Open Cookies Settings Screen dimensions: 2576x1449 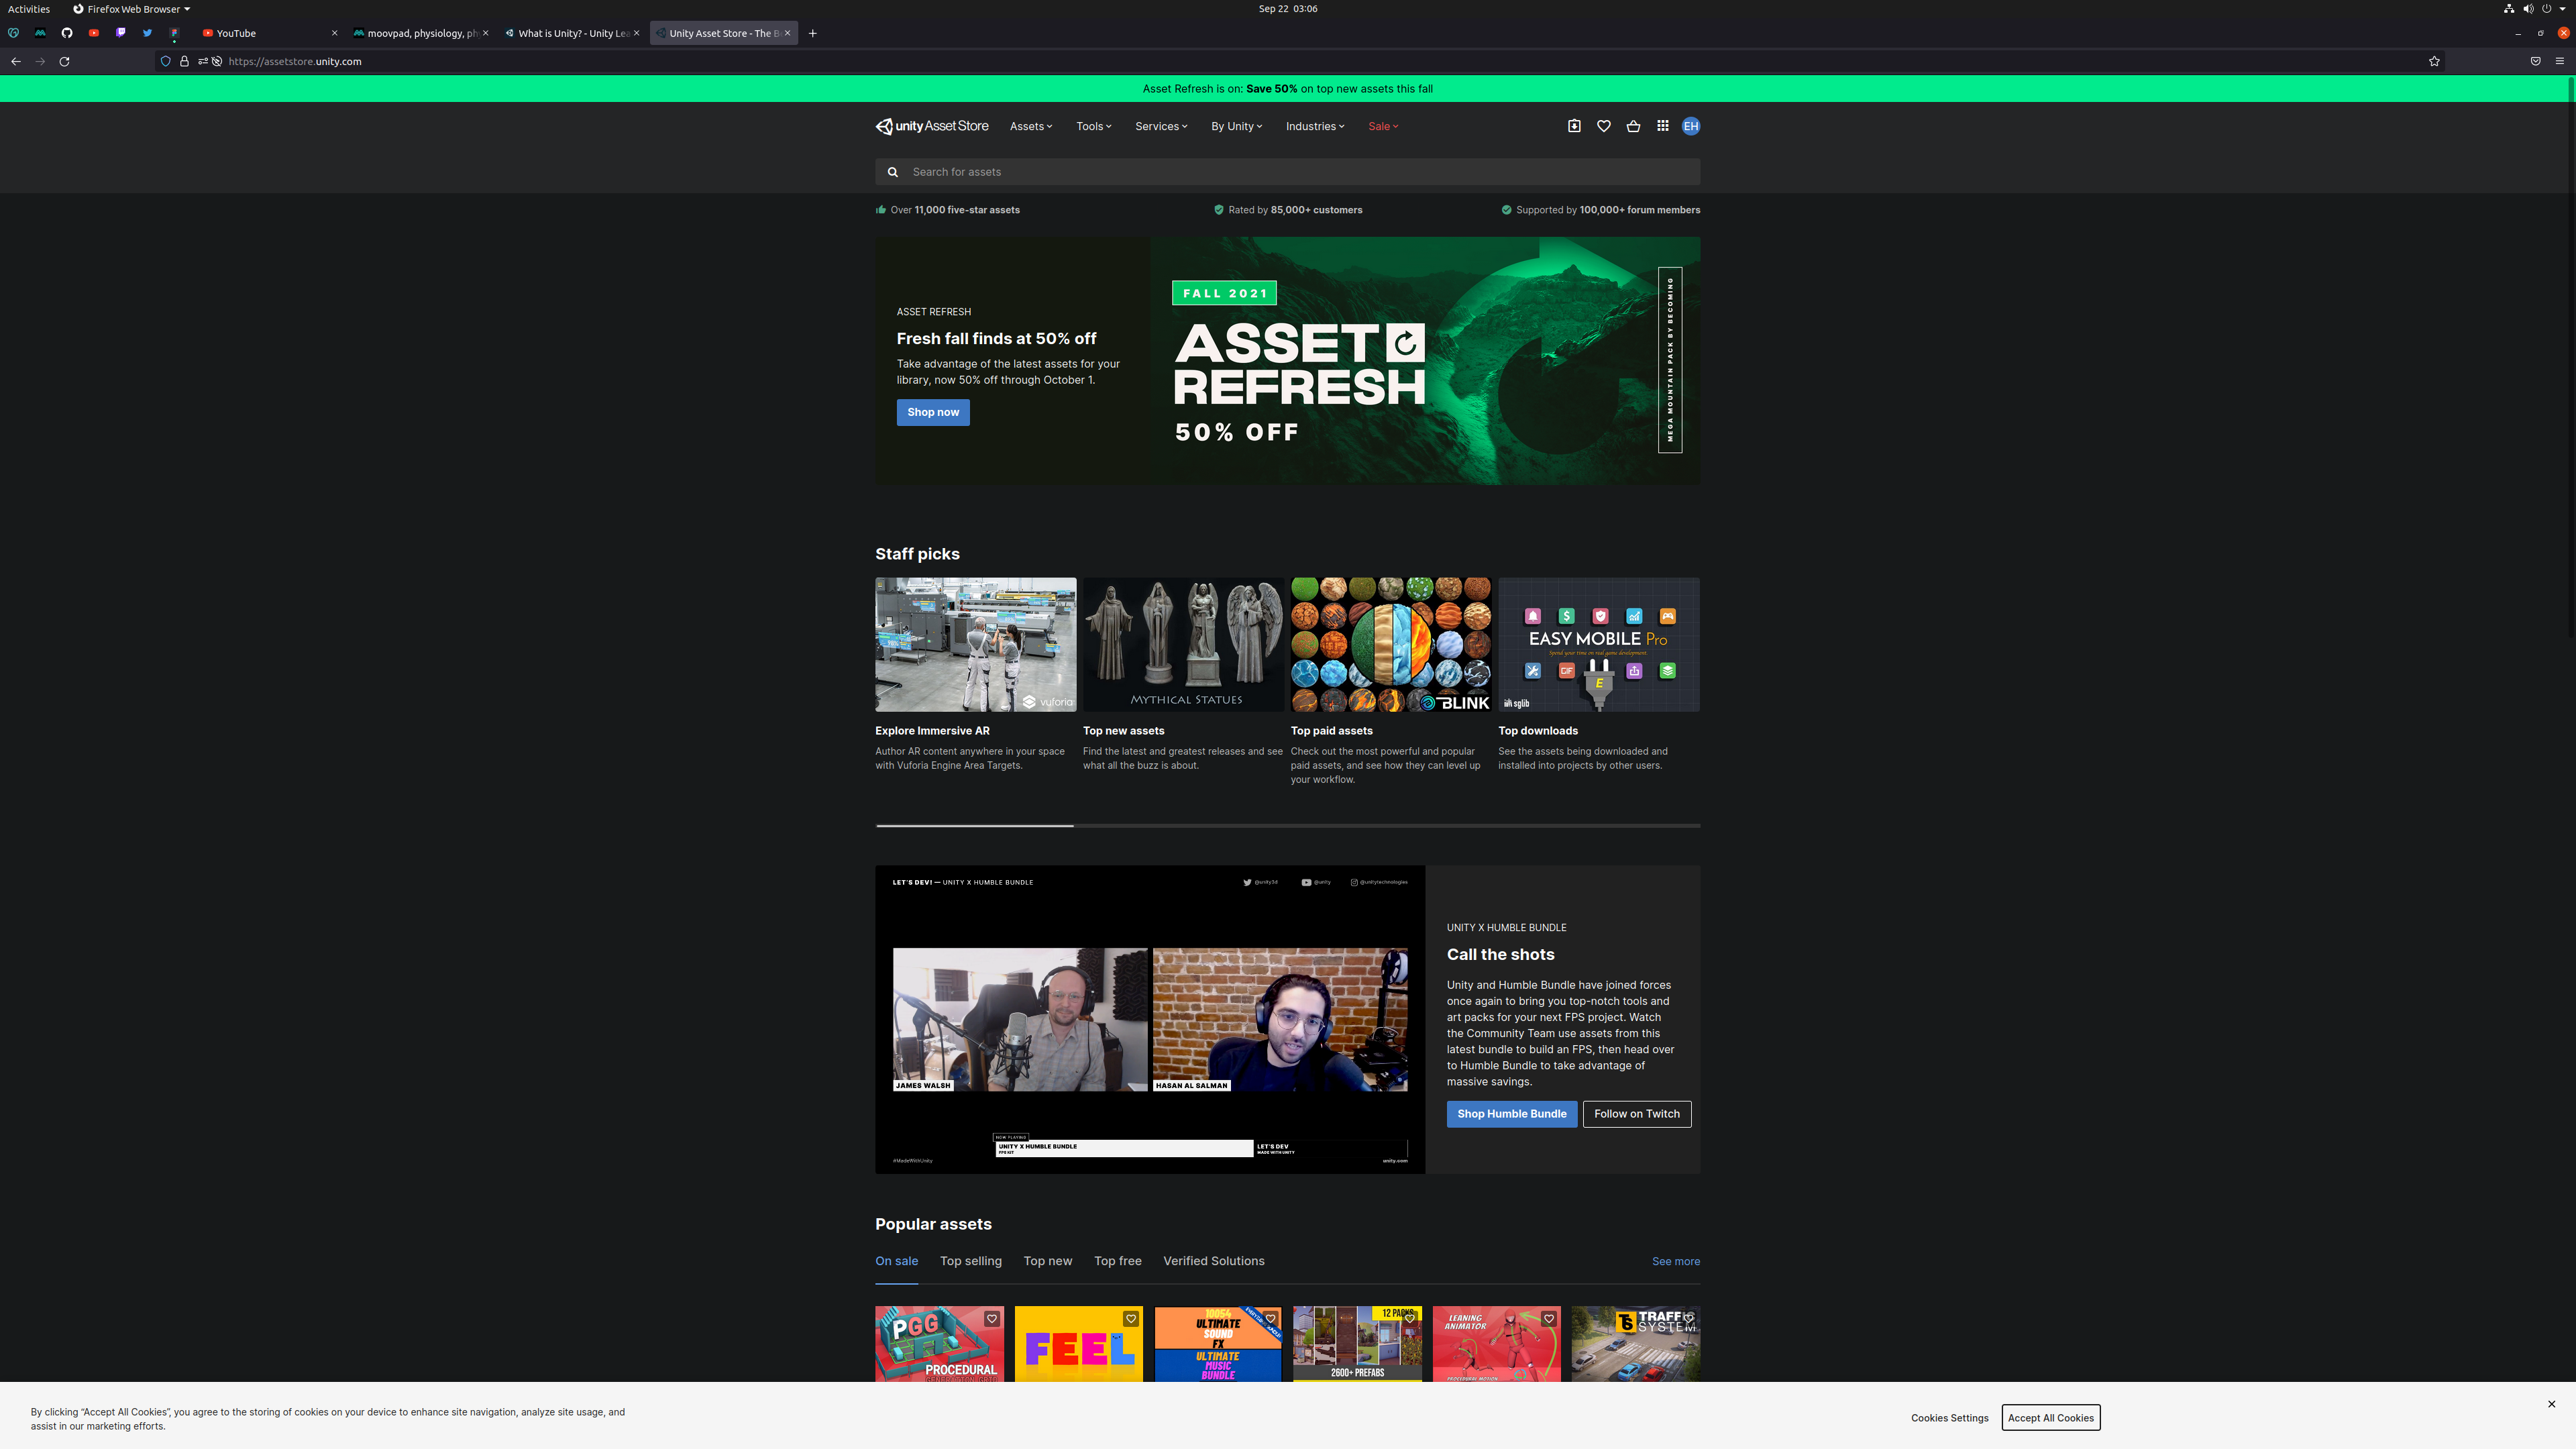click(x=1949, y=1418)
